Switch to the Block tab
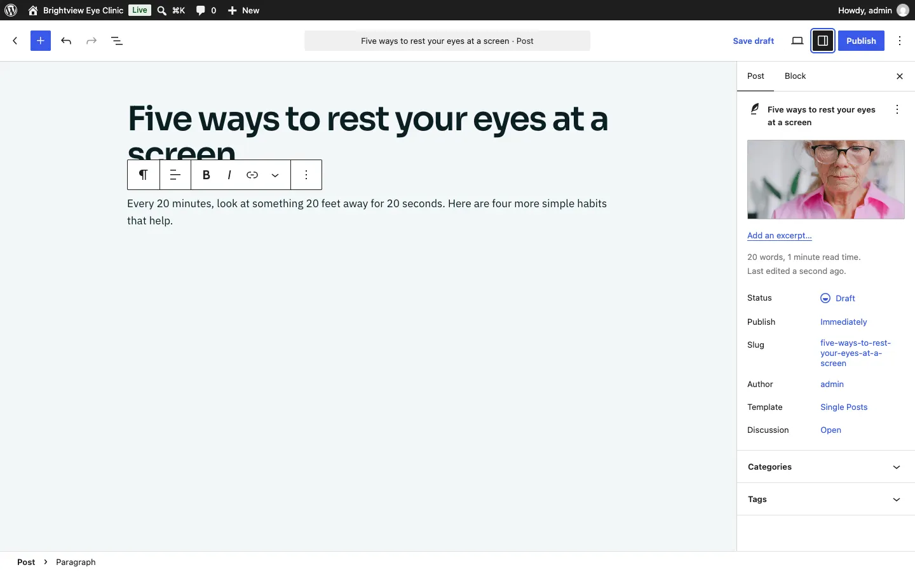 [x=795, y=76]
